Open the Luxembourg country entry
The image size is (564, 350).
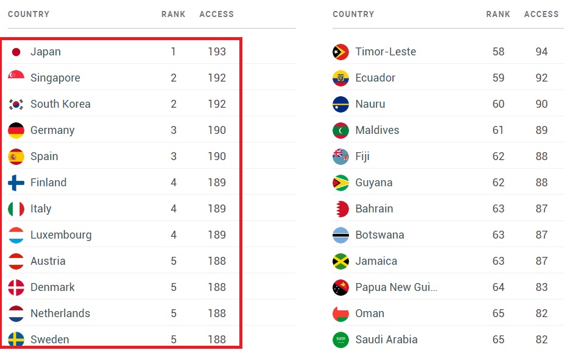coord(61,235)
